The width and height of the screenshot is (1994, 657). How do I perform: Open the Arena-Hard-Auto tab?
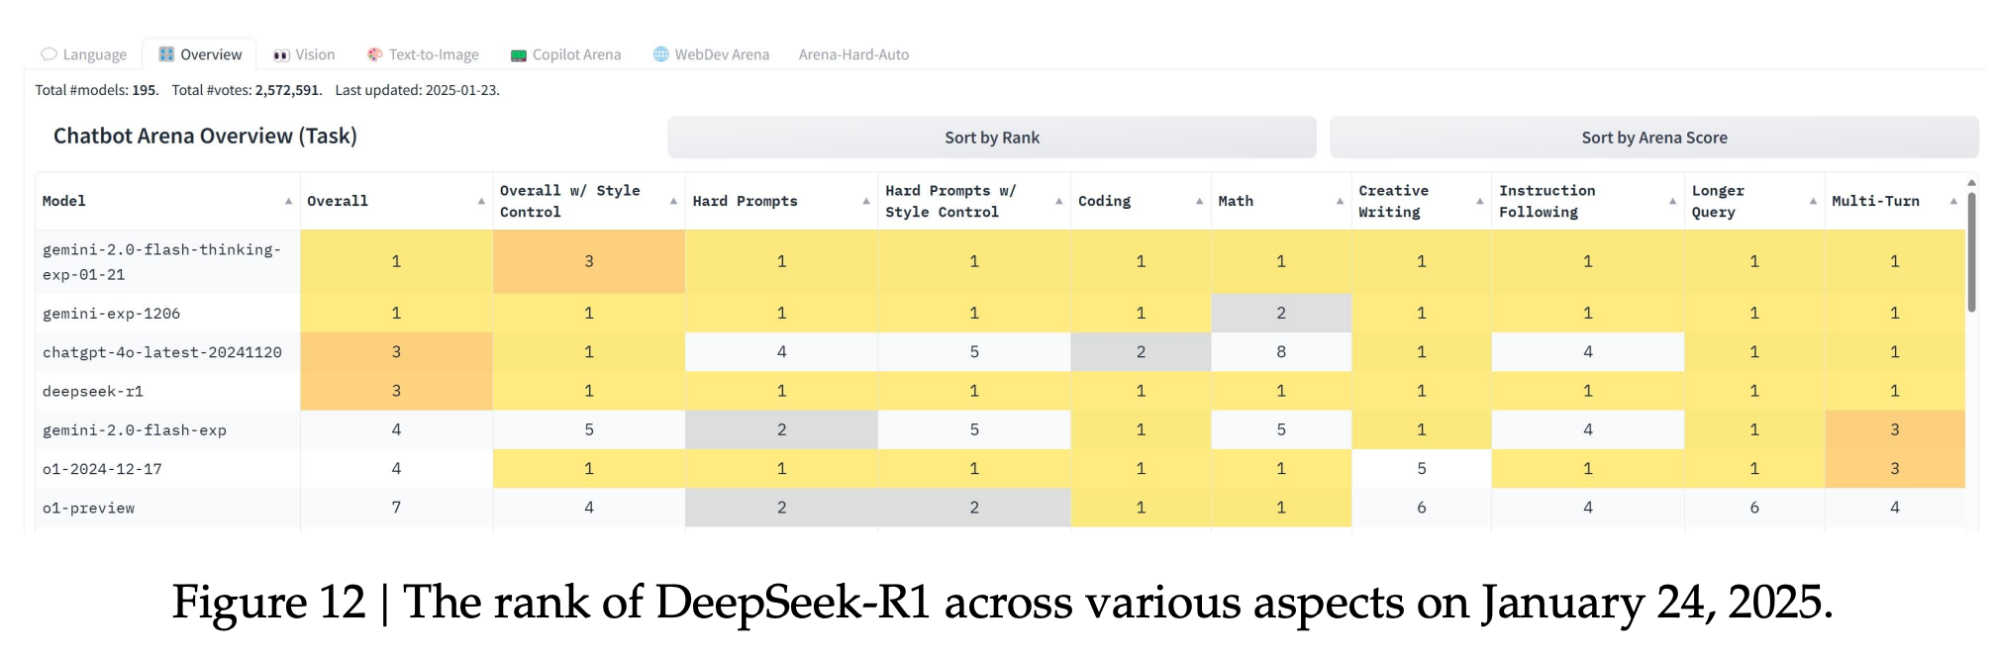coord(853,54)
